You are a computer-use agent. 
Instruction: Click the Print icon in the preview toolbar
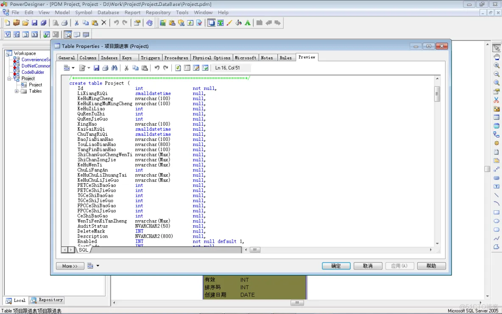(105, 68)
